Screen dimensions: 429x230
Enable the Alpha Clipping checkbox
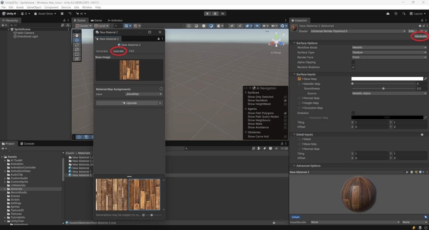[353, 62]
